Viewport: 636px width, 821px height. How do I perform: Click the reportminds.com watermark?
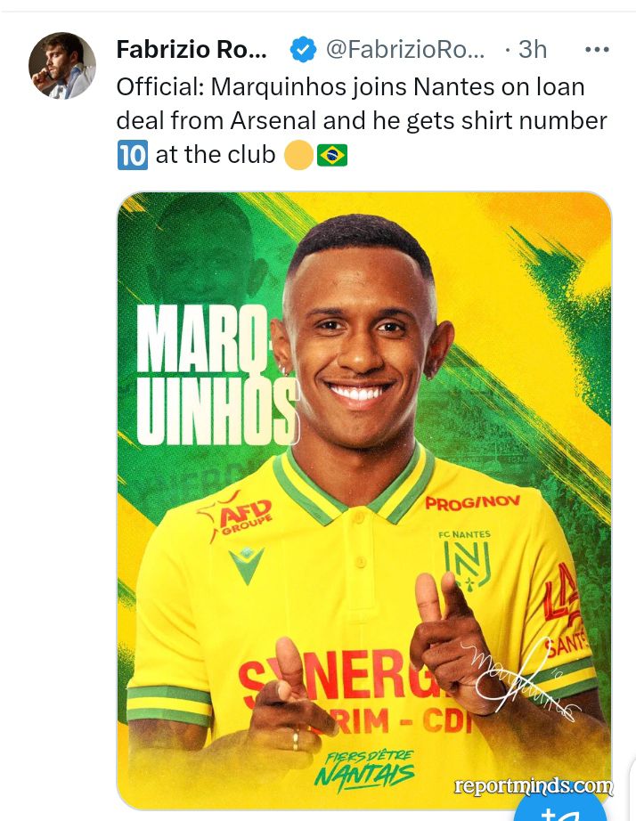point(533,785)
